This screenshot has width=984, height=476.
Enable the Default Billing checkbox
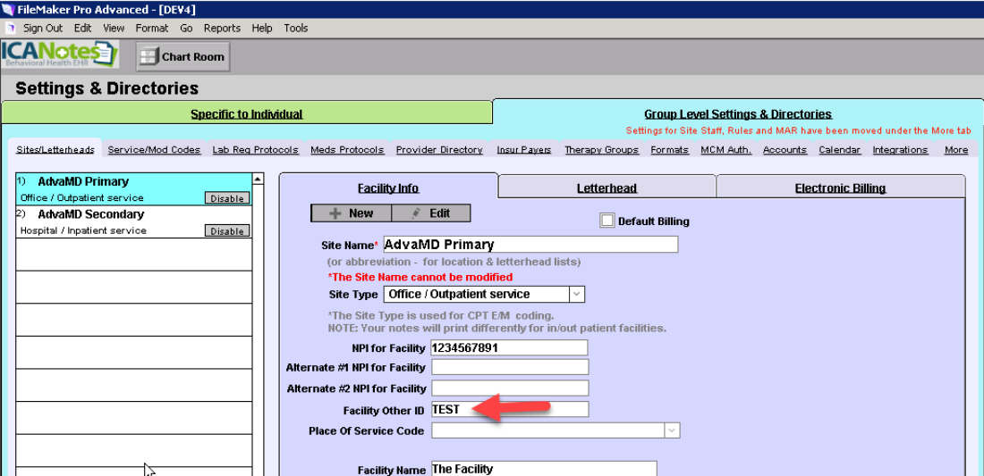click(x=607, y=221)
